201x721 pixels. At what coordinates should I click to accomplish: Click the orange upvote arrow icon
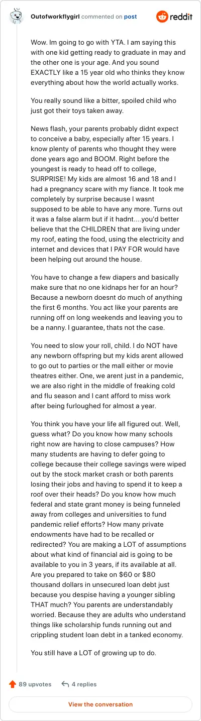(13, 684)
